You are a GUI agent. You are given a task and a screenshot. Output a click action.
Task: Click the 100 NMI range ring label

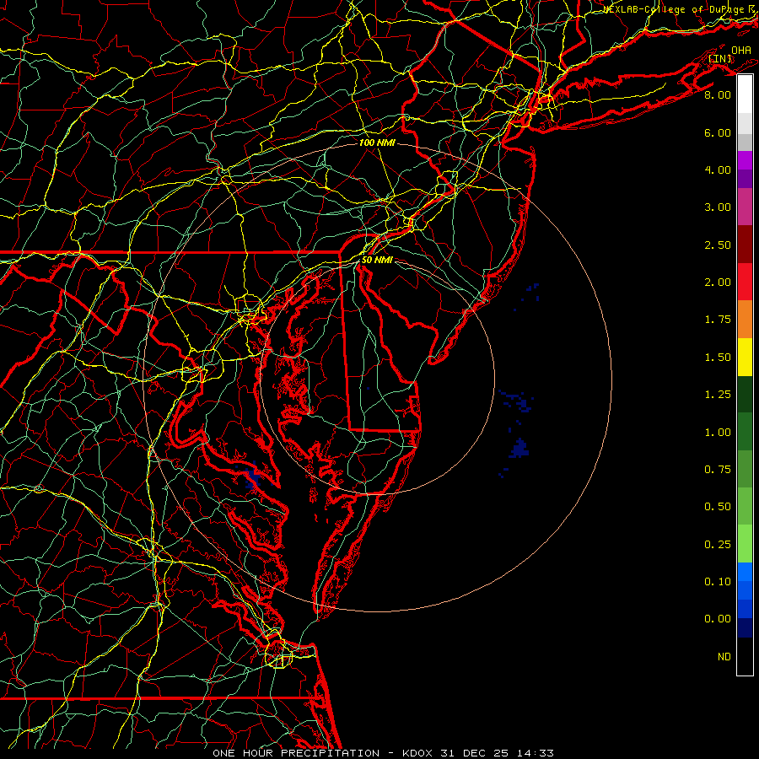377,143
